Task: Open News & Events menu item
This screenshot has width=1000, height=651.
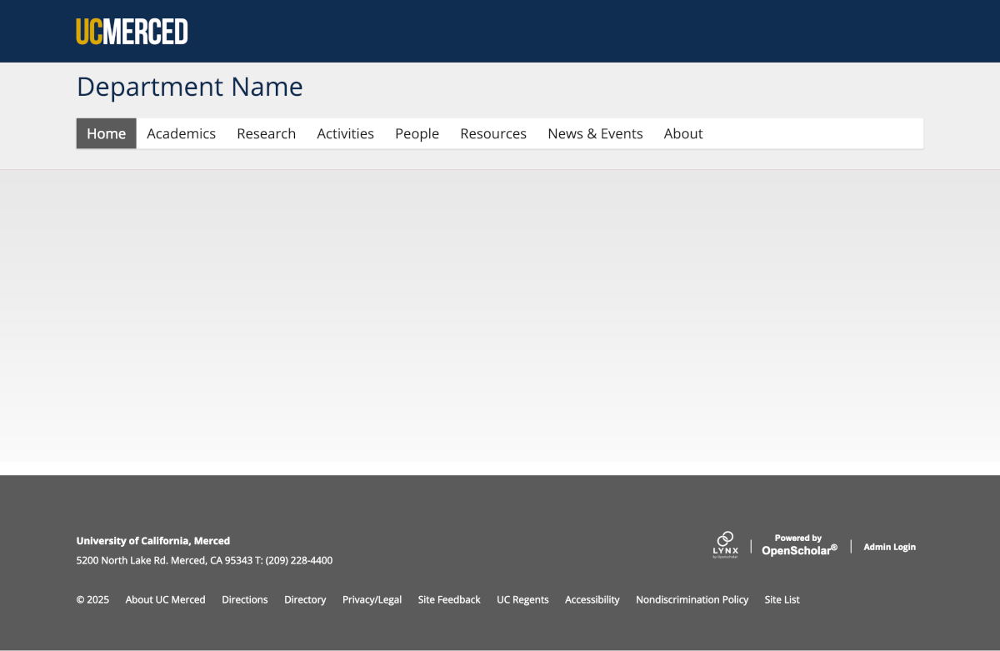Action: click(x=595, y=133)
